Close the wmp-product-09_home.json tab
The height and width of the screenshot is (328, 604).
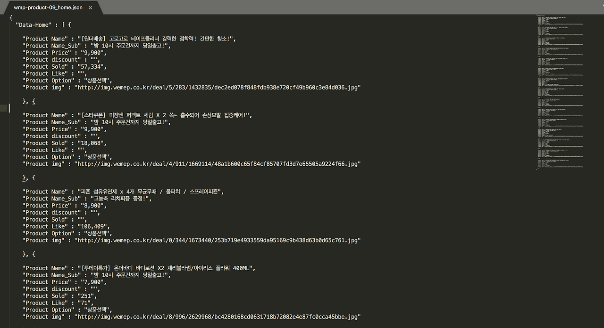pyautogui.click(x=91, y=8)
